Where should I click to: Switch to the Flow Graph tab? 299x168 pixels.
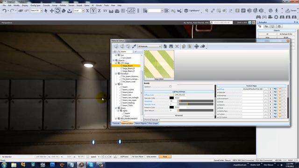point(153,124)
